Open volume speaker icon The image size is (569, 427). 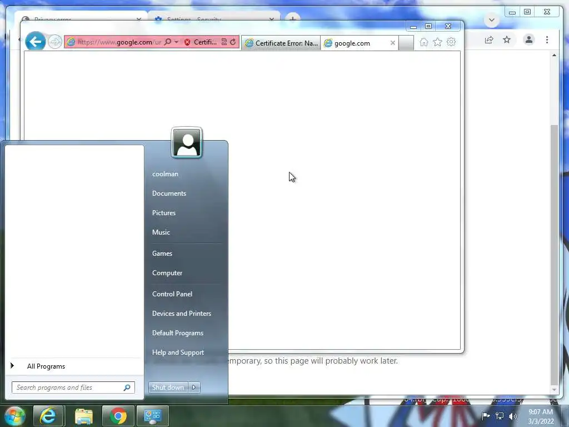[x=512, y=416]
